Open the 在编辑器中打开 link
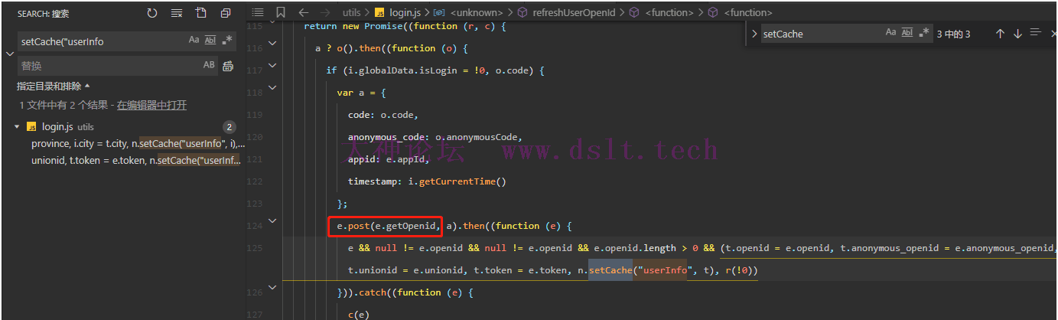 (x=151, y=106)
